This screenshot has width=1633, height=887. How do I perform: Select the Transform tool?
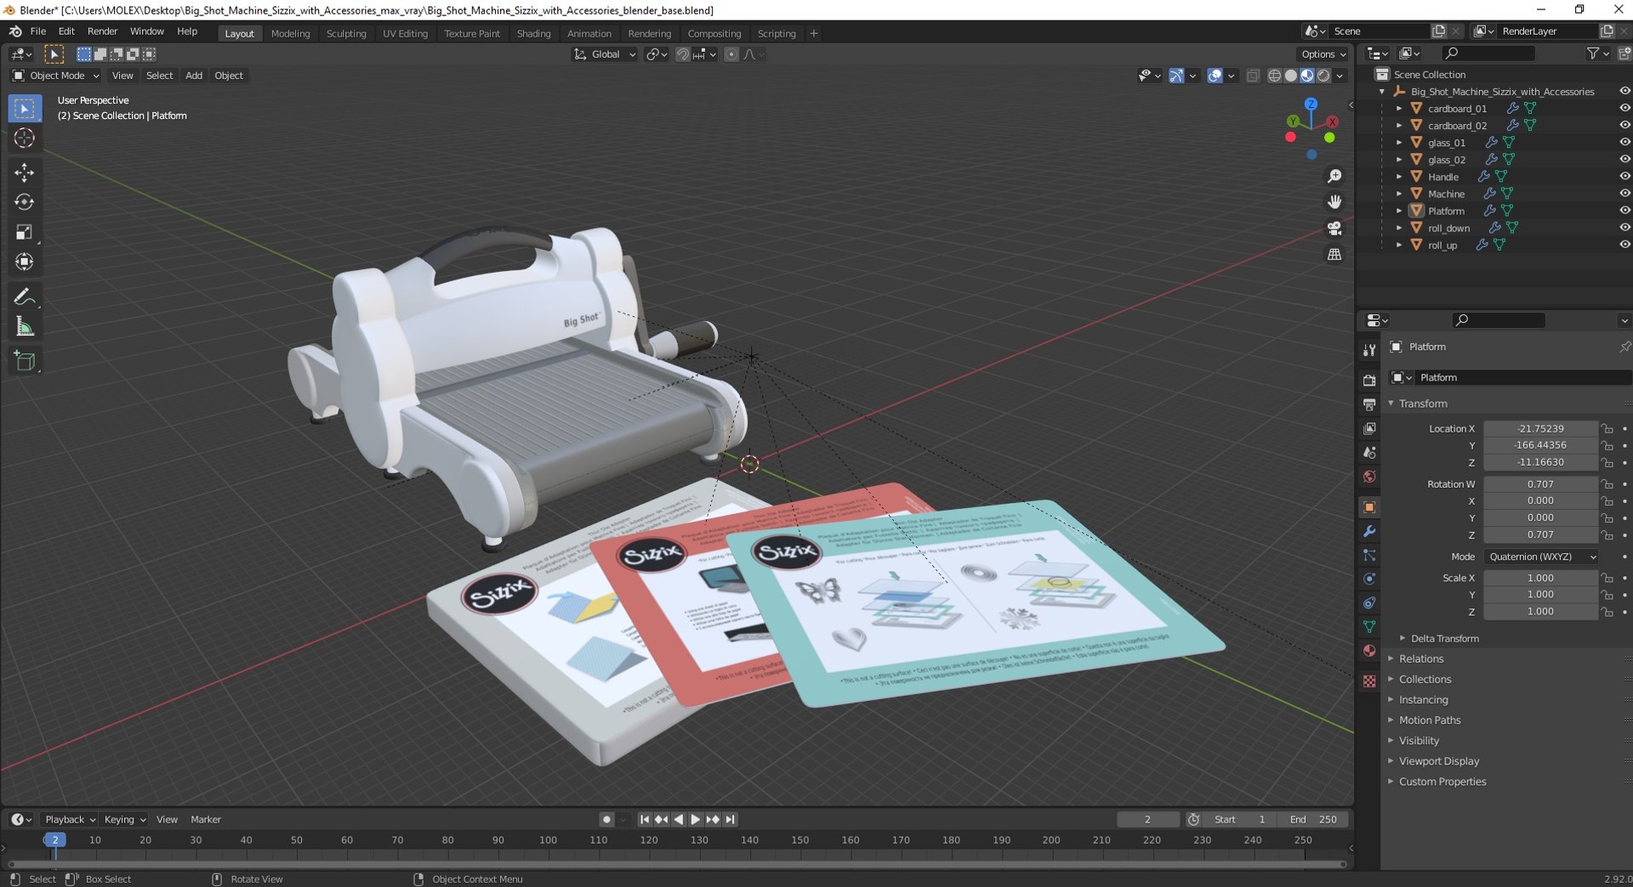point(24,262)
